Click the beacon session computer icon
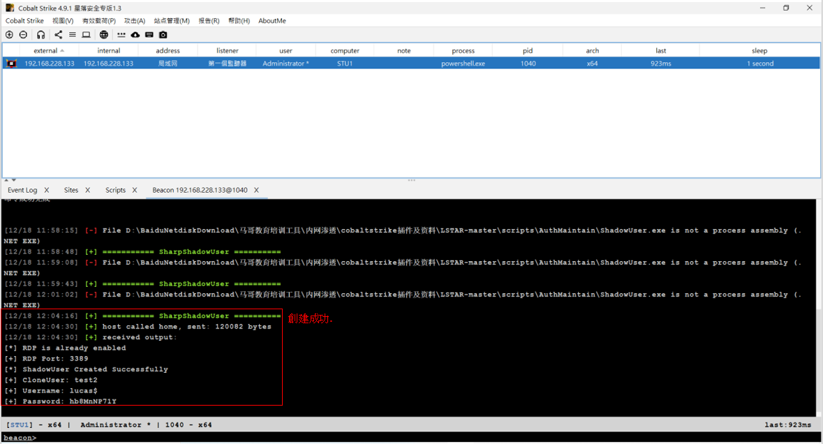The width and height of the screenshot is (823, 444). tap(11, 64)
